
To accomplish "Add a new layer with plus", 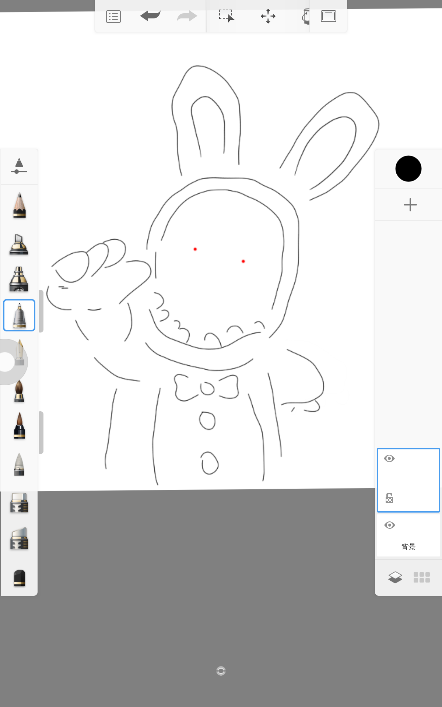I will click(x=410, y=205).
